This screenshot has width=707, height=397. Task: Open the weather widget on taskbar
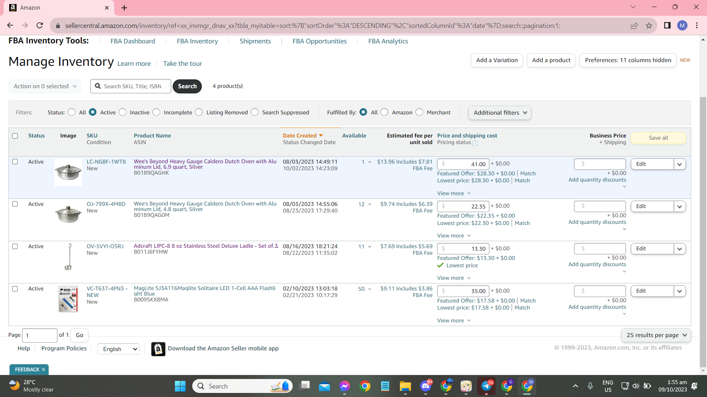(32, 386)
